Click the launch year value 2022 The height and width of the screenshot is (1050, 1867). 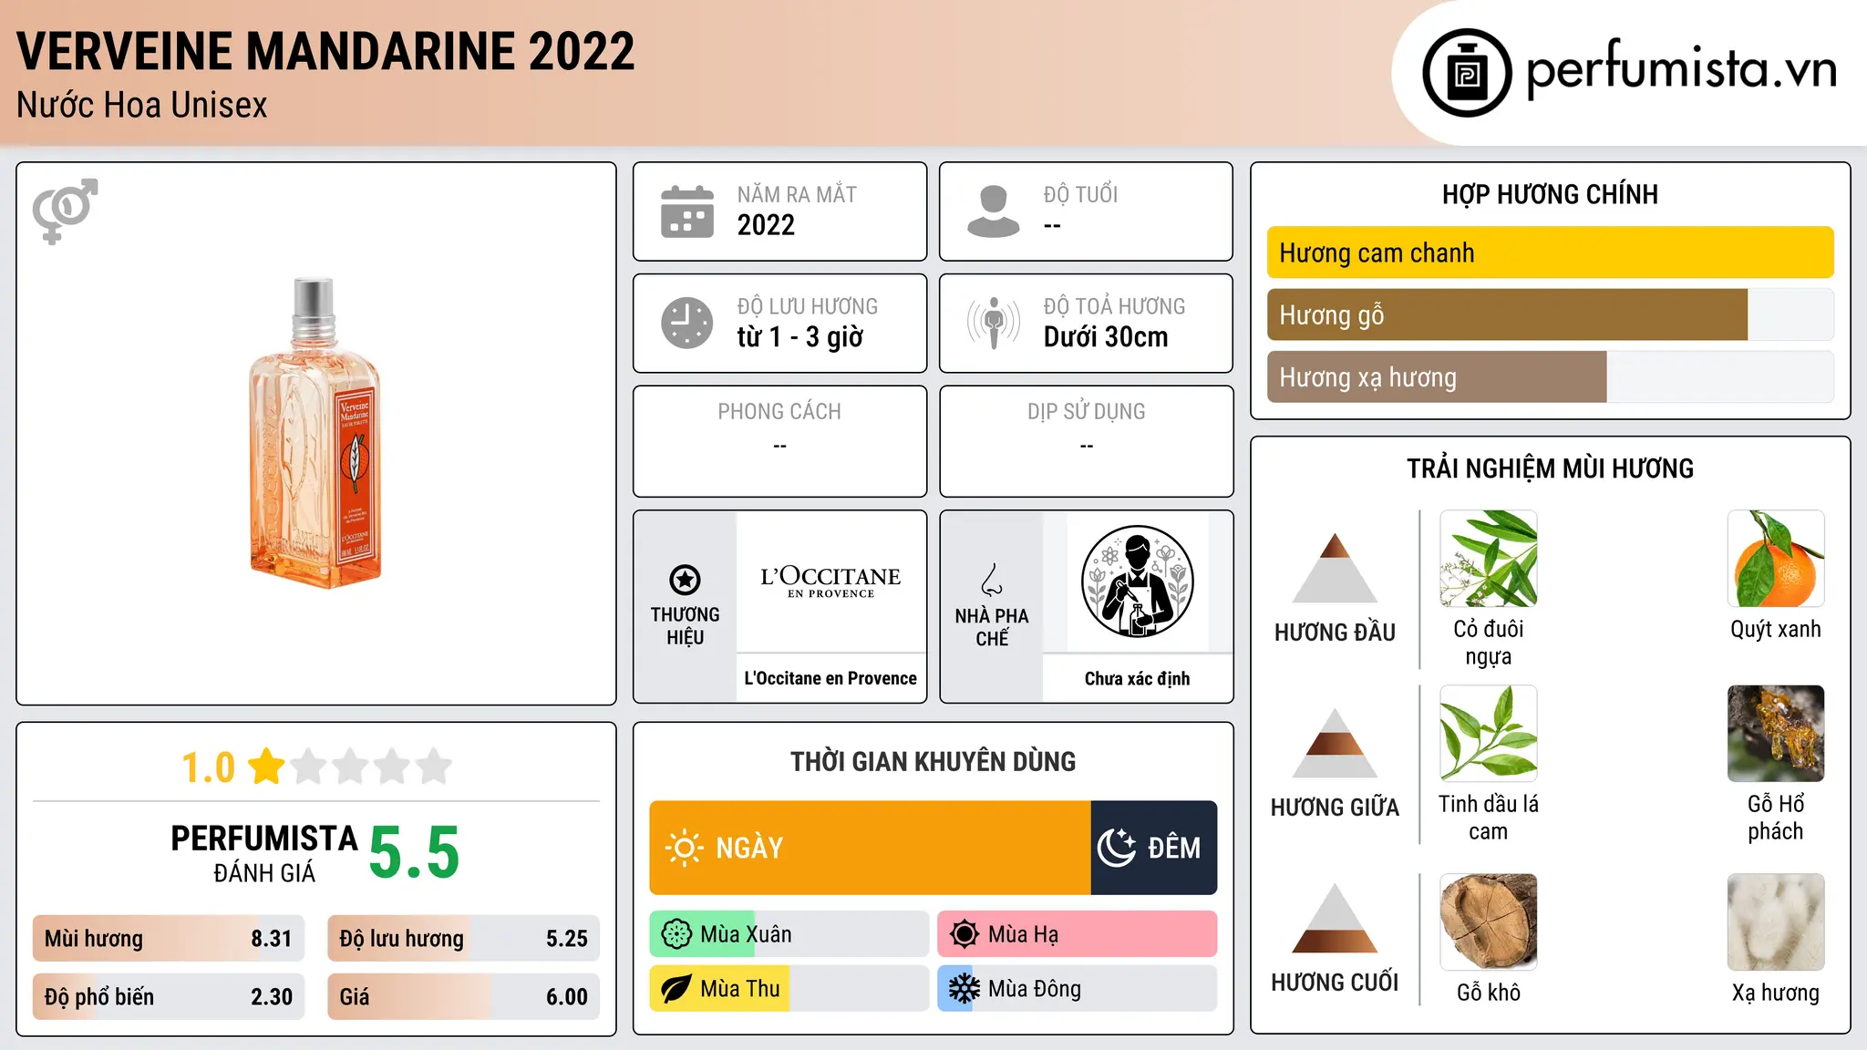click(x=766, y=224)
